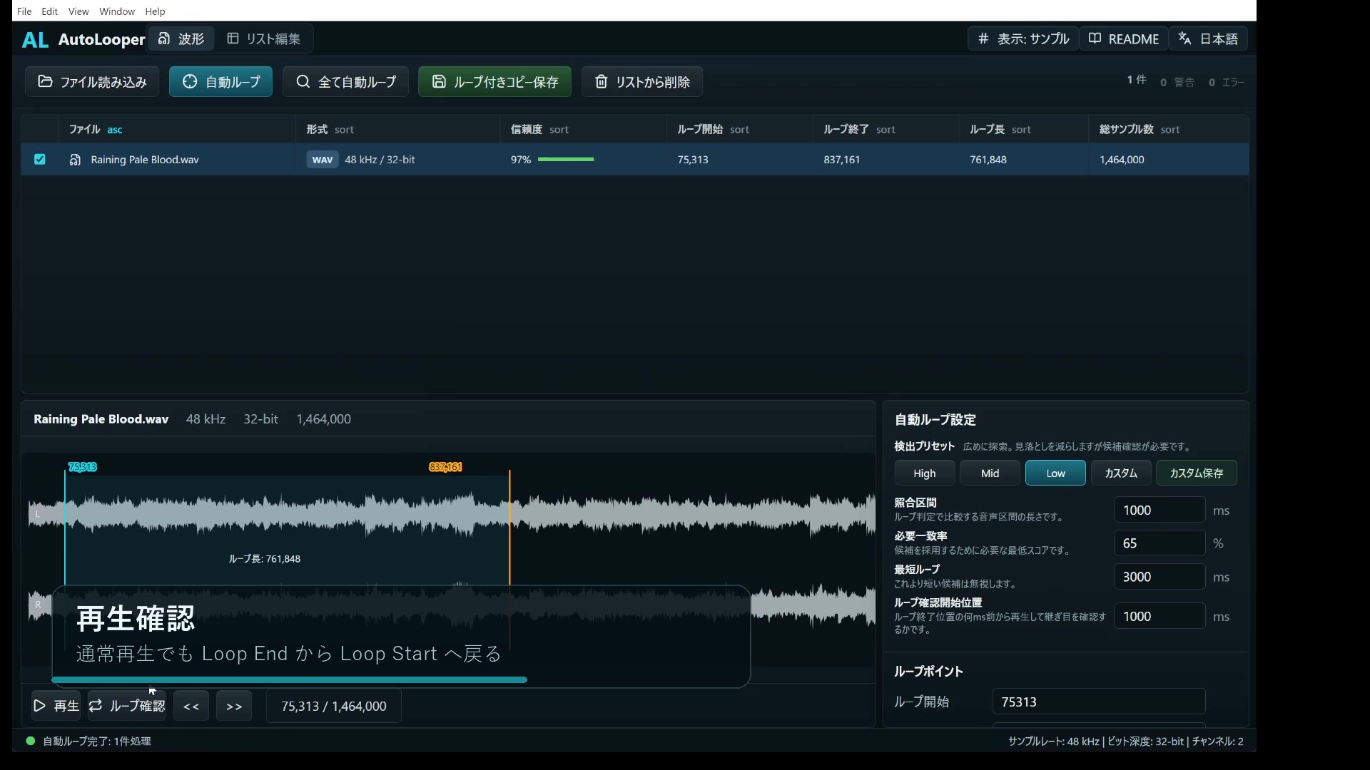Select loop start value 75,313 in table
1370x770 pixels.
693,160
